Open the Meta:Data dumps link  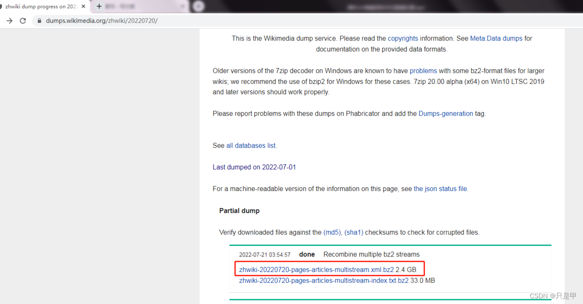pos(496,39)
